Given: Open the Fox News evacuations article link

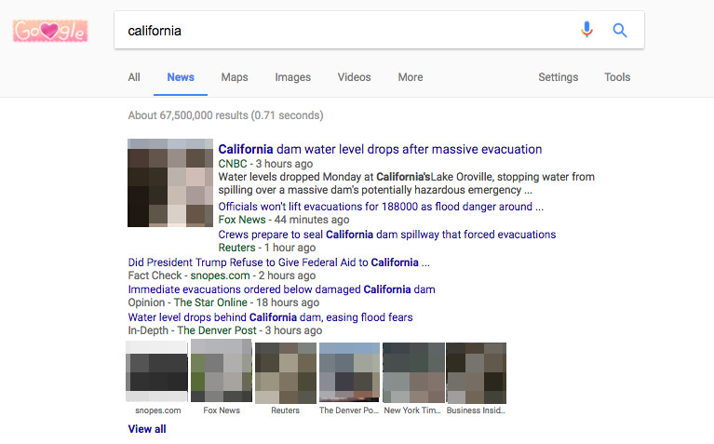Looking at the screenshot, I should click(x=380, y=207).
